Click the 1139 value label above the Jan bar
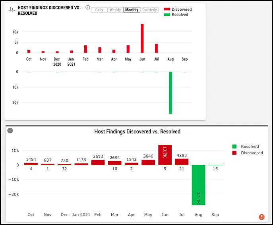Image resolution: width=273 pixels, height=225 pixels. click(x=81, y=160)
